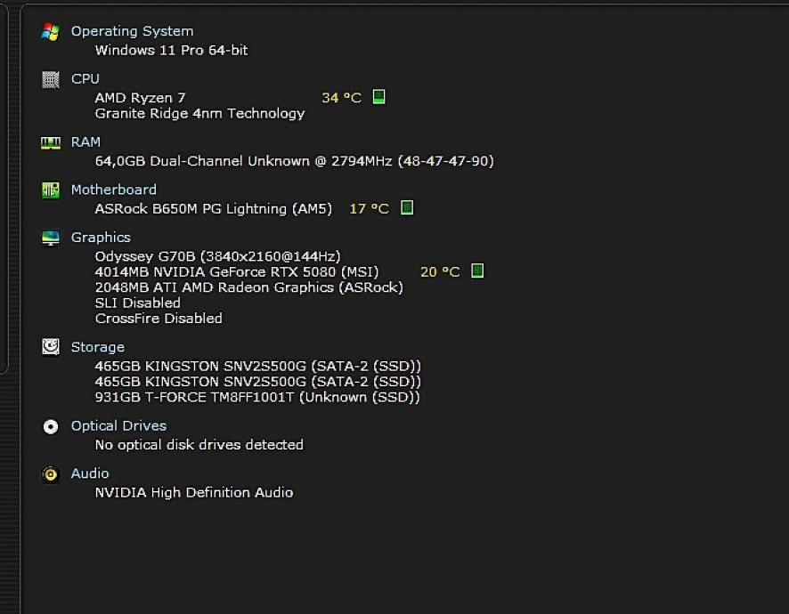Screen dimensions: 789x614
Task: Click the green temperature icon next to 17 °C
Action: point(407,207)
